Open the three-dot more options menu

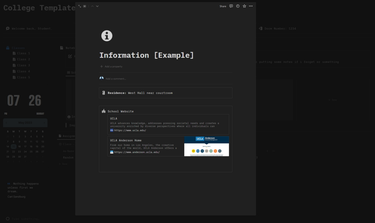[x=251, y=6]
